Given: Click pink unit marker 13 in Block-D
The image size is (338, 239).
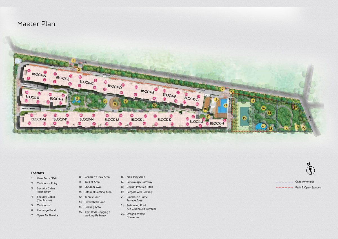Looking at the screenshot, I should tap(123, 85).
